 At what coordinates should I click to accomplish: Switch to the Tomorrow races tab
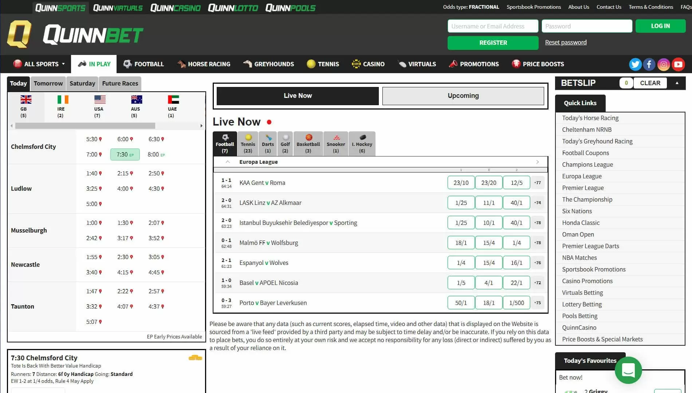tap(48, 83)
